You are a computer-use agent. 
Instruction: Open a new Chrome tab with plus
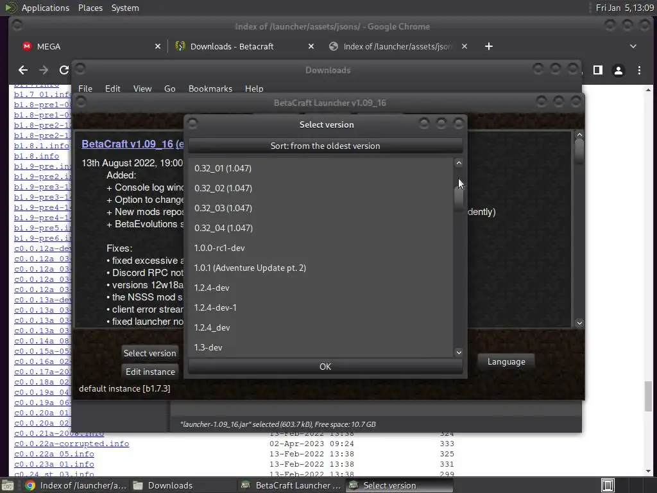[x=488, y=46]
